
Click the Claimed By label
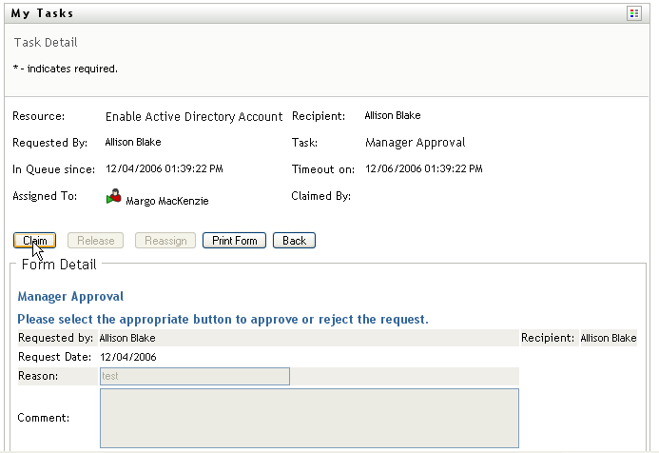[x=321, y=196]
